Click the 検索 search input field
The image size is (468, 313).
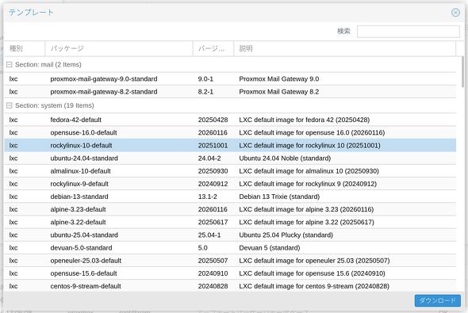(408, 32)
